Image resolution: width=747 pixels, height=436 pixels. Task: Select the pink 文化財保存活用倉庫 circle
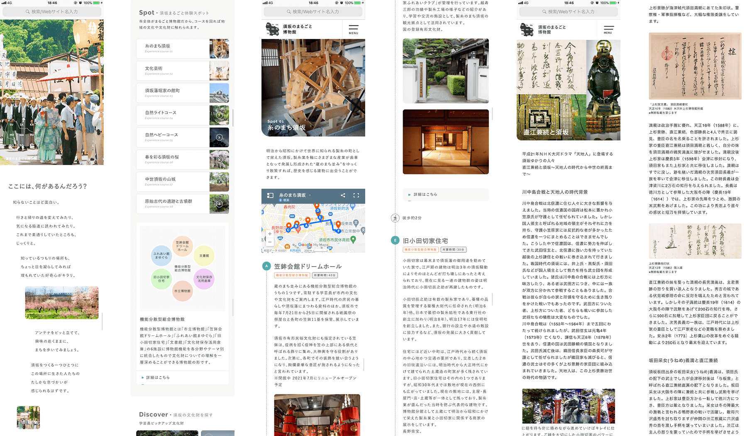pos(204,279)
